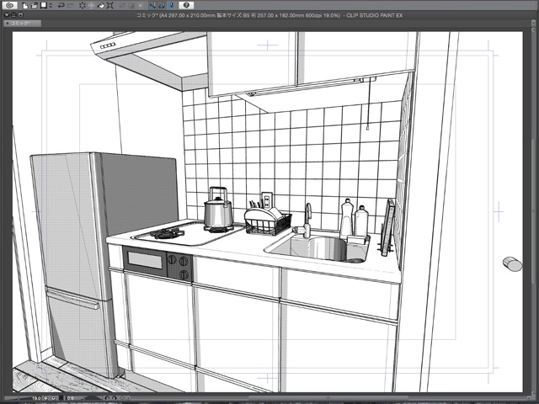
Task: Undo the last action
Action: (x=61, y=6)
